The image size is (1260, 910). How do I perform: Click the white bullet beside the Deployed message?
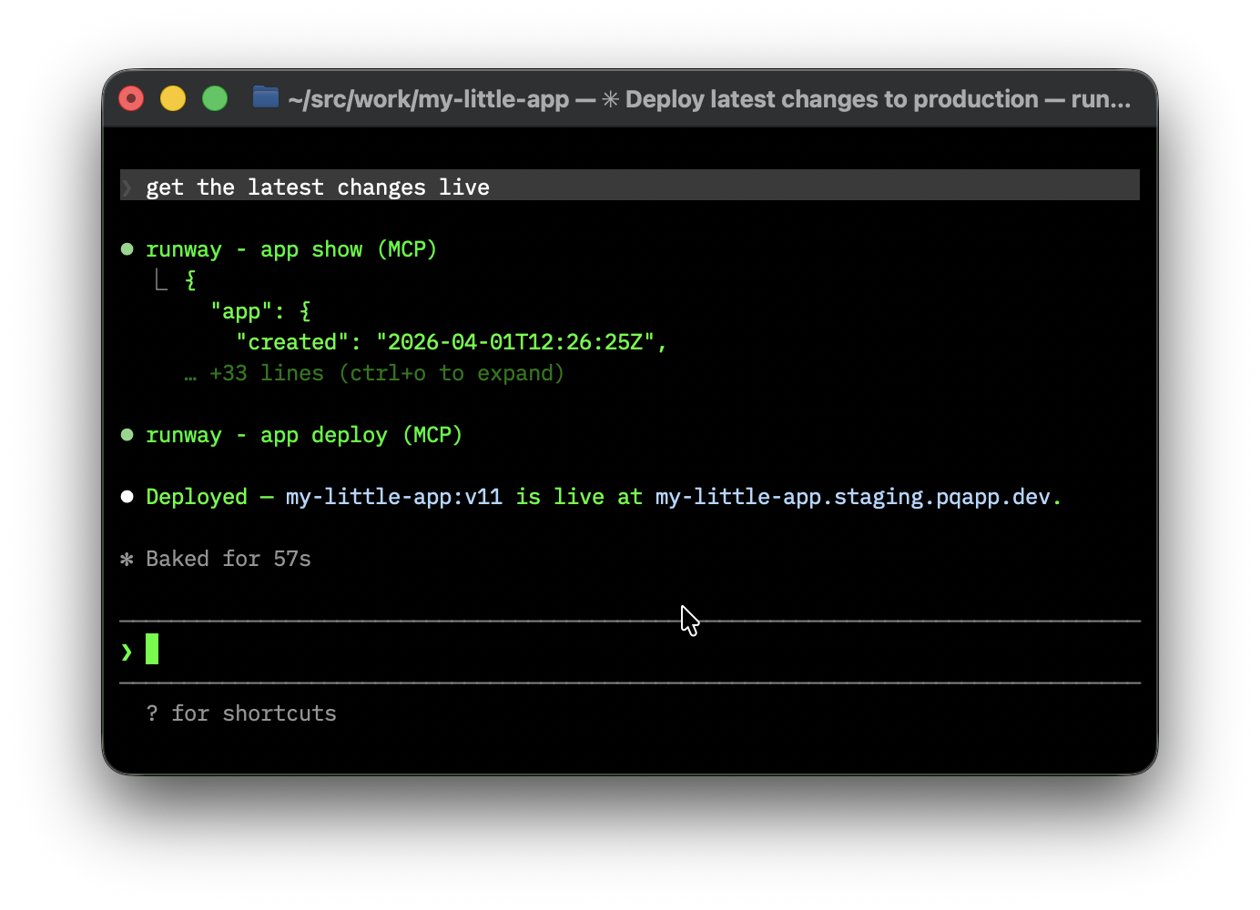click(127, 497)
